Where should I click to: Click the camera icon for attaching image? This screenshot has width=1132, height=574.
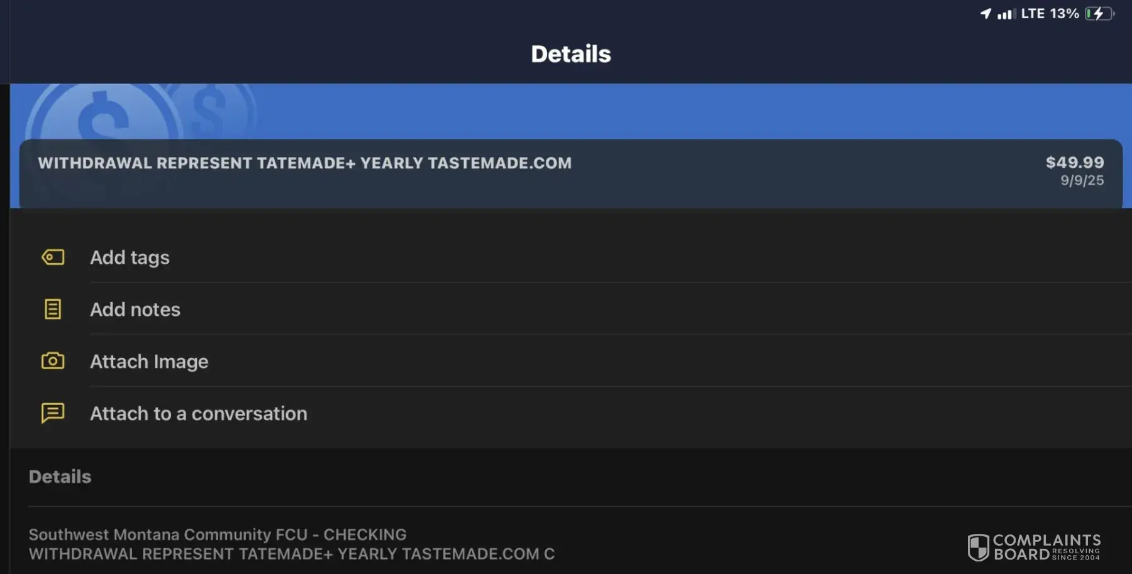point(53,361)
